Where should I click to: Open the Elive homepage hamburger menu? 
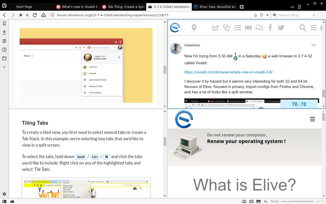point(313,119)
